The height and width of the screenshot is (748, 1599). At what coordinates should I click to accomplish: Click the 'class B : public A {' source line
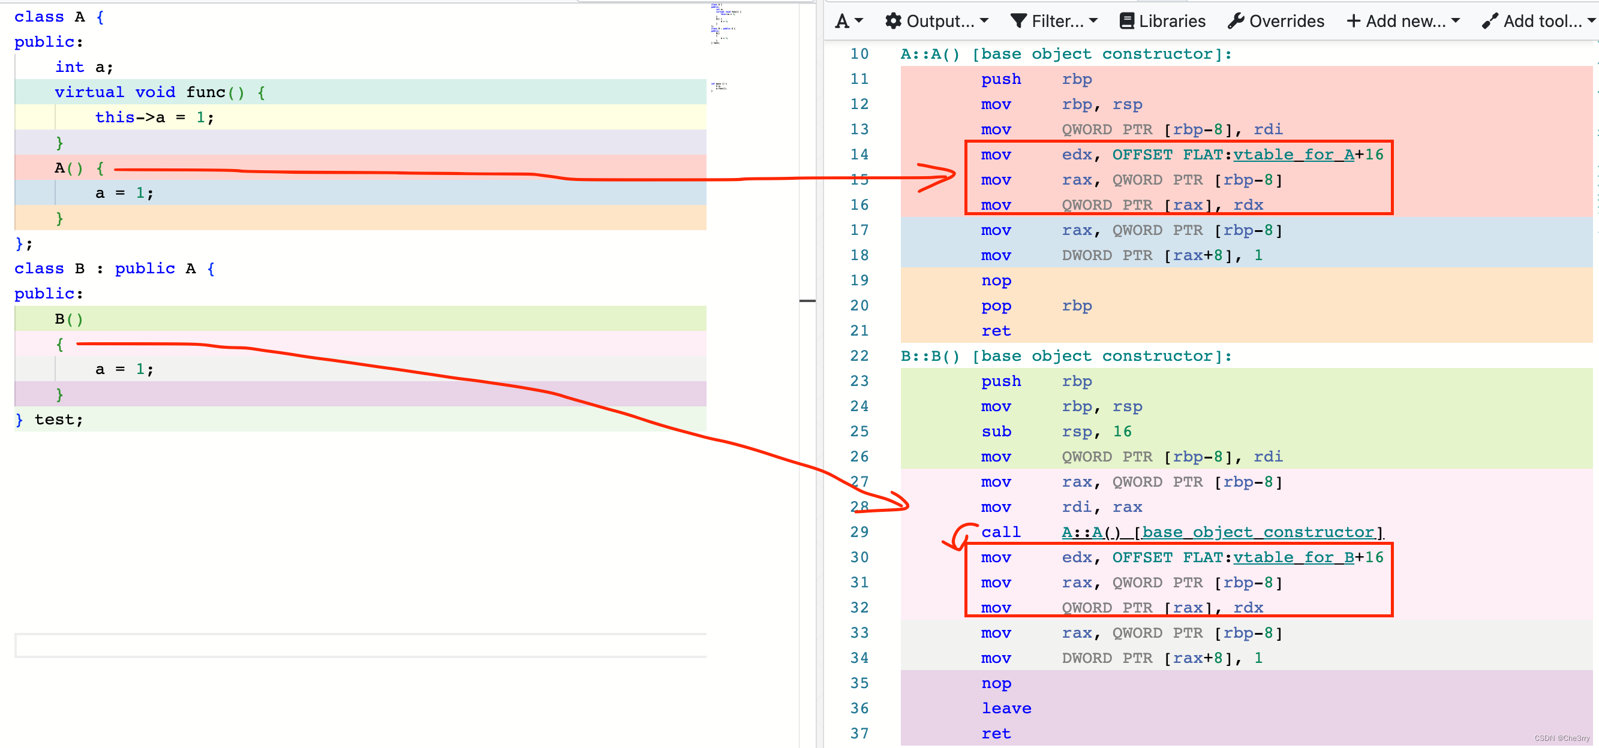pos(115,269)
